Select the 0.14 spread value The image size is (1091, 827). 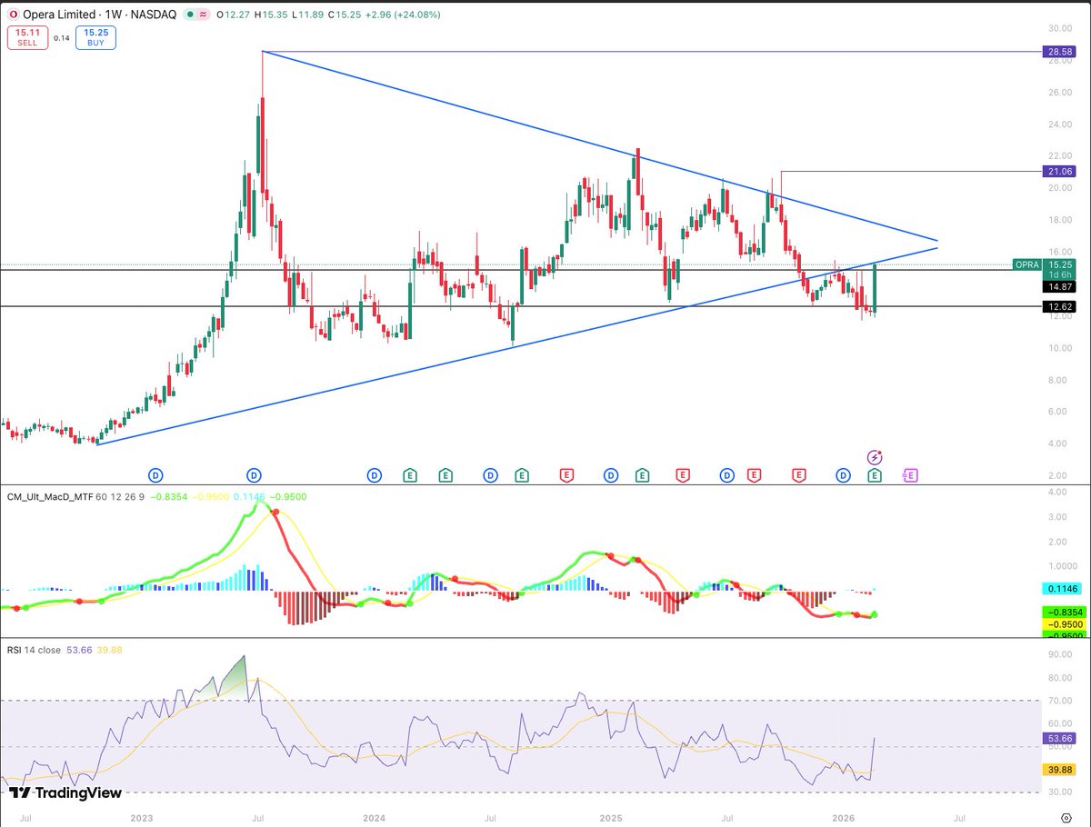point(60,38)
